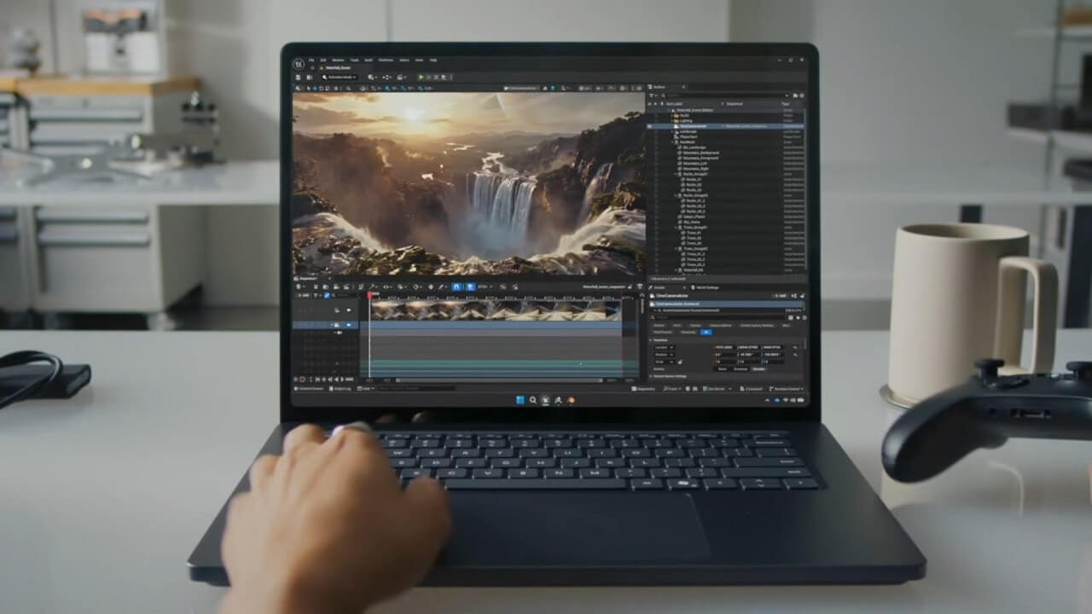Set mobility to Static
This screenshot has width=1092, height=614.
click(722, 369)
